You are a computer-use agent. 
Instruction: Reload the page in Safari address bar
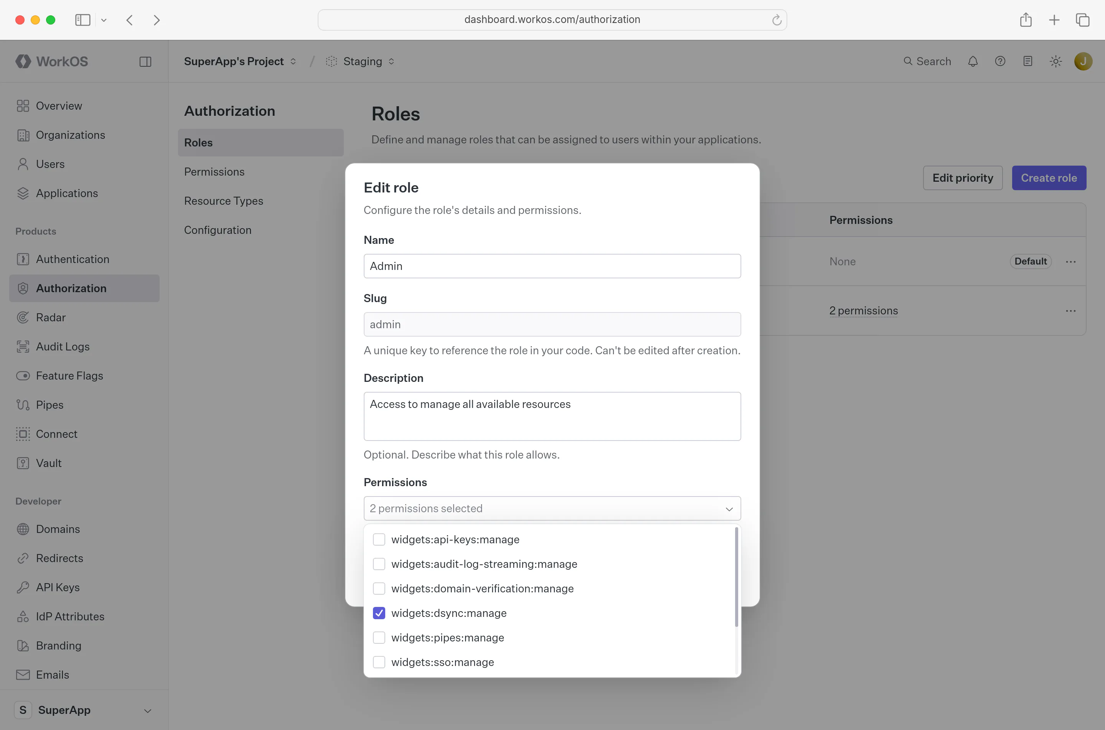777,20
